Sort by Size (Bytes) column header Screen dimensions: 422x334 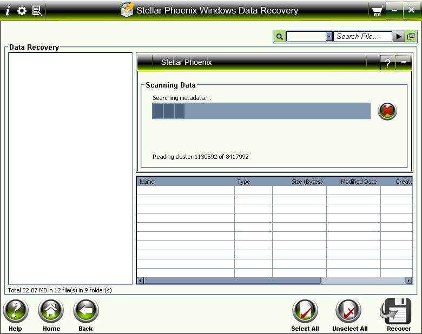(299, 182)
